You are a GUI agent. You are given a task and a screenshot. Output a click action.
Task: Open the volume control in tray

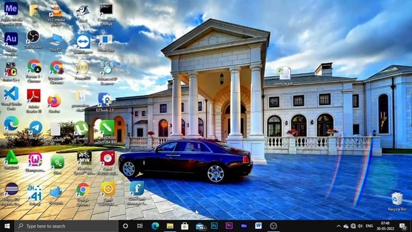pos(360,226)
